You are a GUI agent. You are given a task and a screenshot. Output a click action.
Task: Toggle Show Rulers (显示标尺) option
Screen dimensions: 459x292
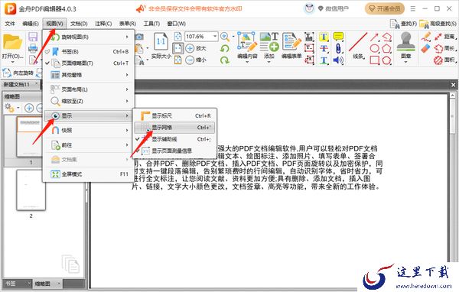[174, 116]
